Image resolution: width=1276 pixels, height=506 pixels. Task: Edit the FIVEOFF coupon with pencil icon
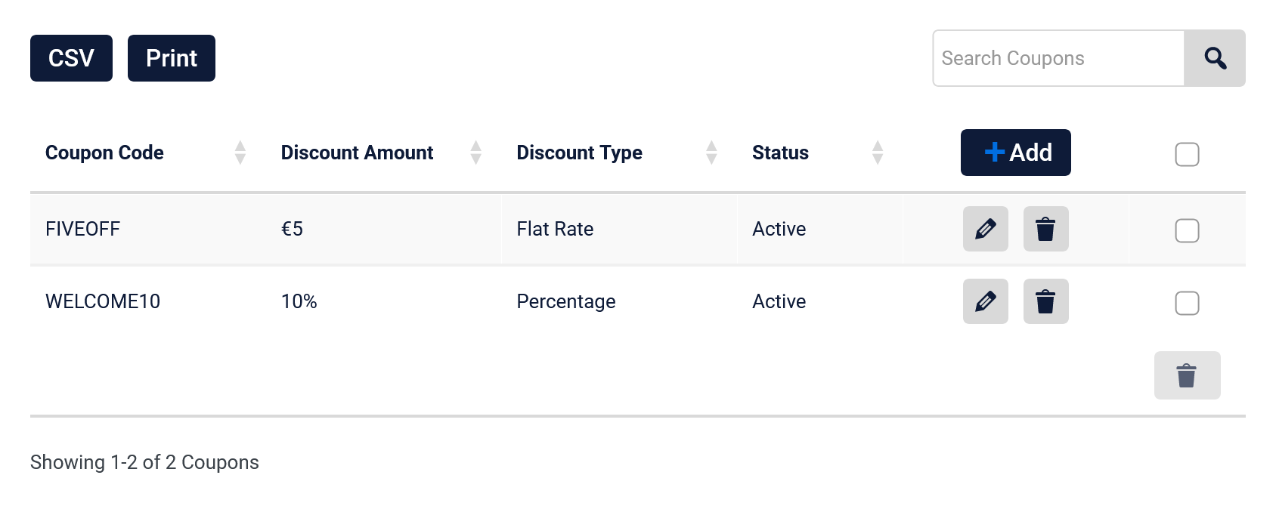point(985,229)
